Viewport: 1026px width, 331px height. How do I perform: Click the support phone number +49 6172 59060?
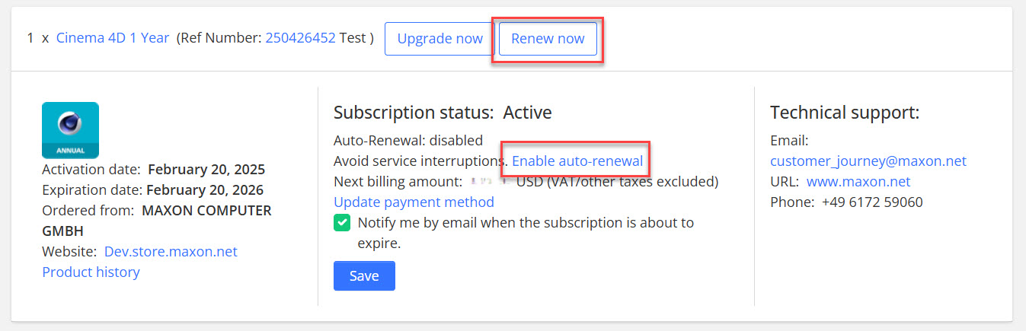point(872,202)
